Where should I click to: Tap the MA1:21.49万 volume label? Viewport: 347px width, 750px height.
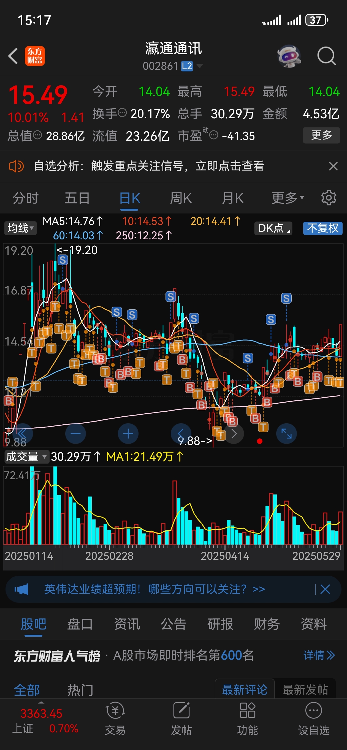pyautogui.click(x=145, y=457)
